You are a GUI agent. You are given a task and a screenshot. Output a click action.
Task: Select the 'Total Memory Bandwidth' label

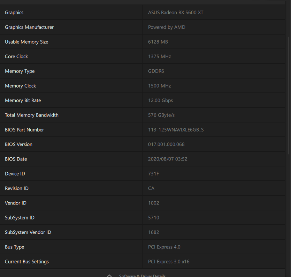coord(32,115)
